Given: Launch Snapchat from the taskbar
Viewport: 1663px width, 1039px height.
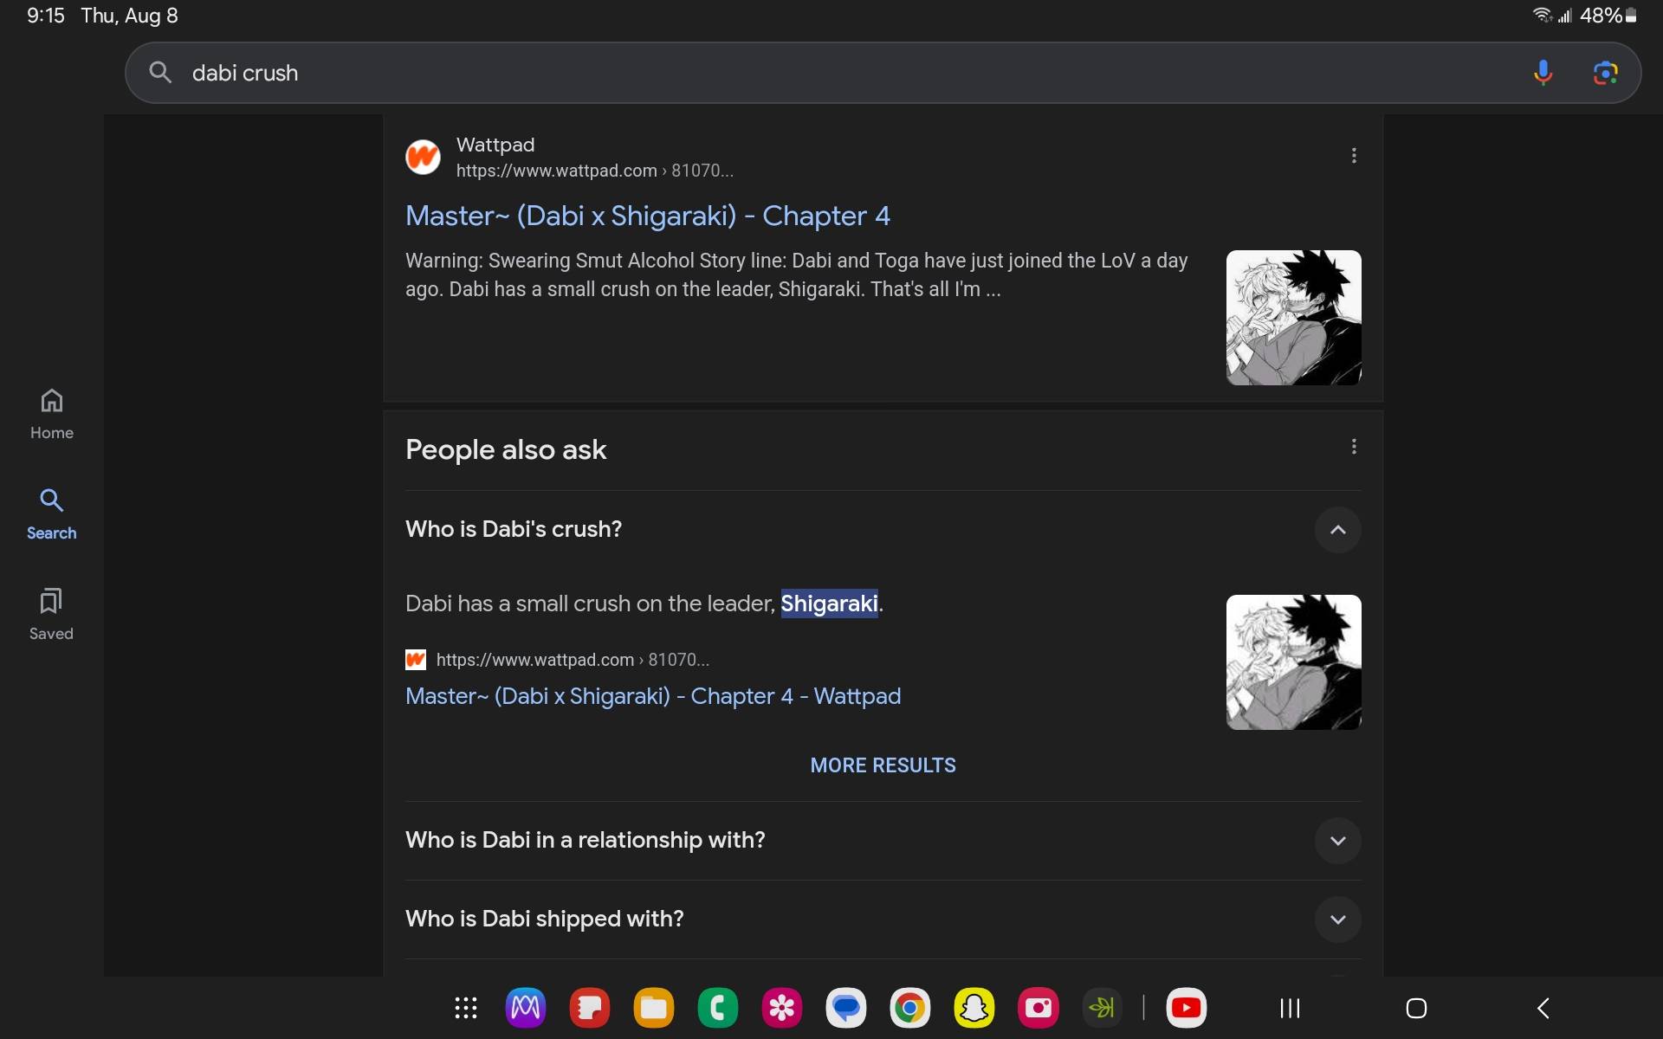Looking at the screenshot, I should click(x=974, y=1008).
